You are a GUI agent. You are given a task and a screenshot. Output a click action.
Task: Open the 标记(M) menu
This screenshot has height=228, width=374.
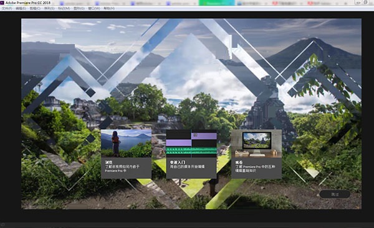[64, 8]
